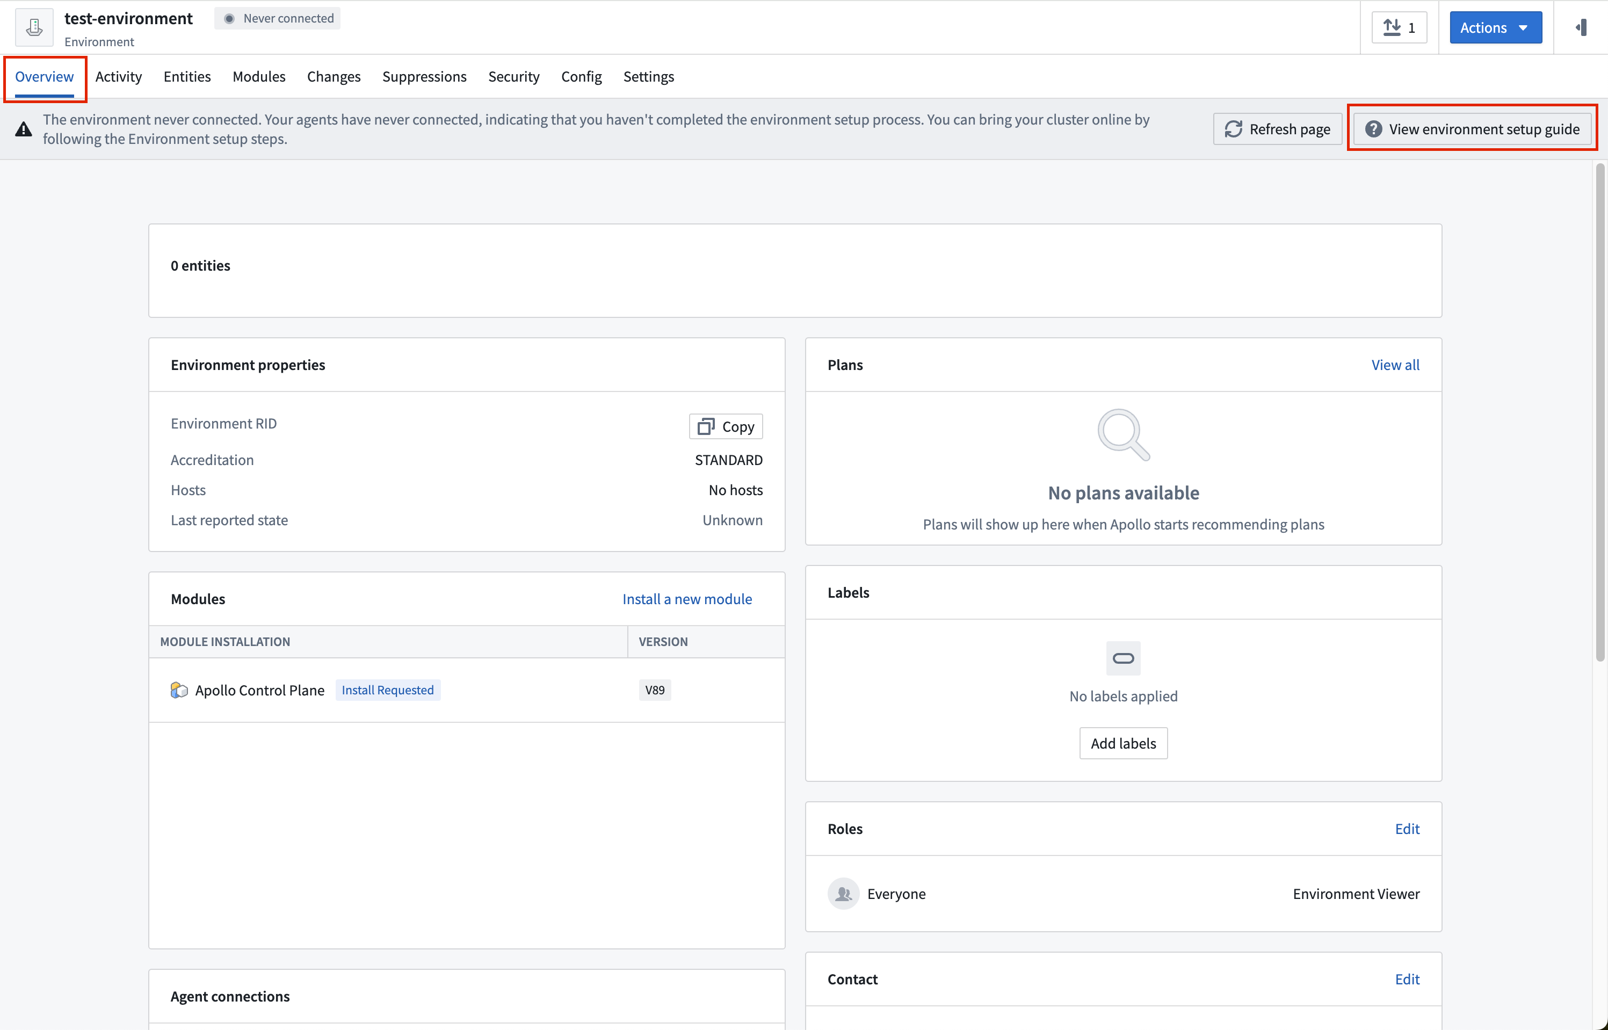Click the Roles Edit button

click(1408, 829)
